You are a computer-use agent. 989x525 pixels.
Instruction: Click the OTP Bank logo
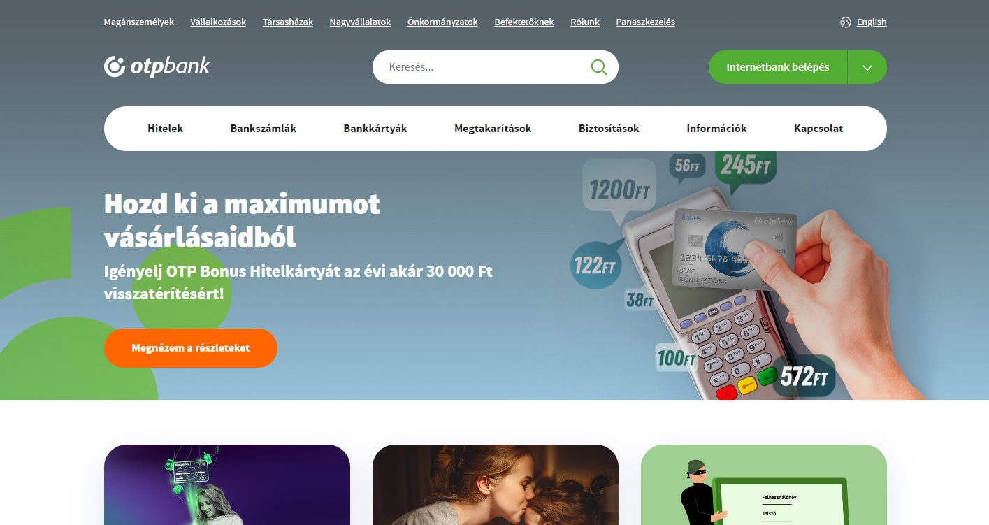point(157,66)
